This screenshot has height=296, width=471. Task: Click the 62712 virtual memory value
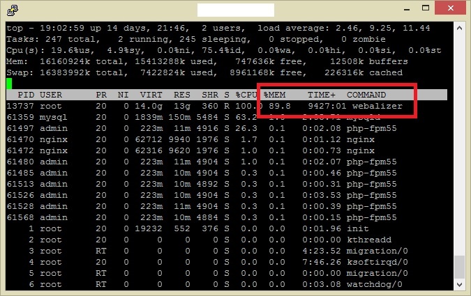(149, 139)
